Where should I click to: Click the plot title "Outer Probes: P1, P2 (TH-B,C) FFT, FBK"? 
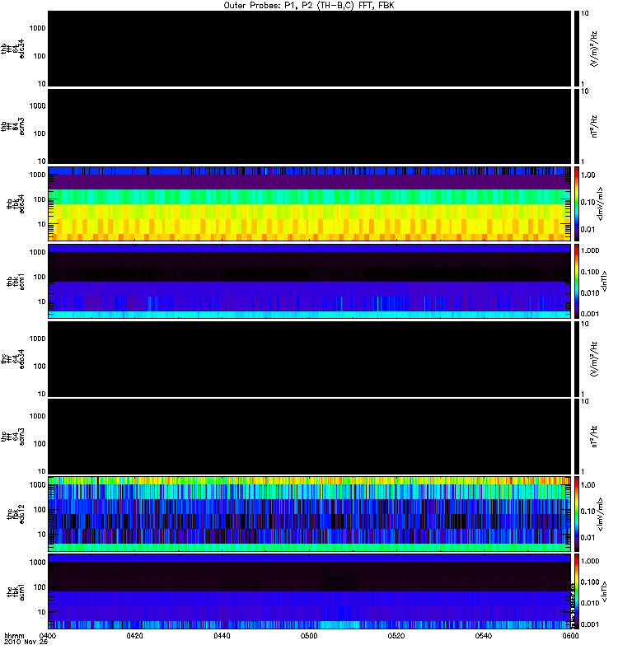pos(309,6)
